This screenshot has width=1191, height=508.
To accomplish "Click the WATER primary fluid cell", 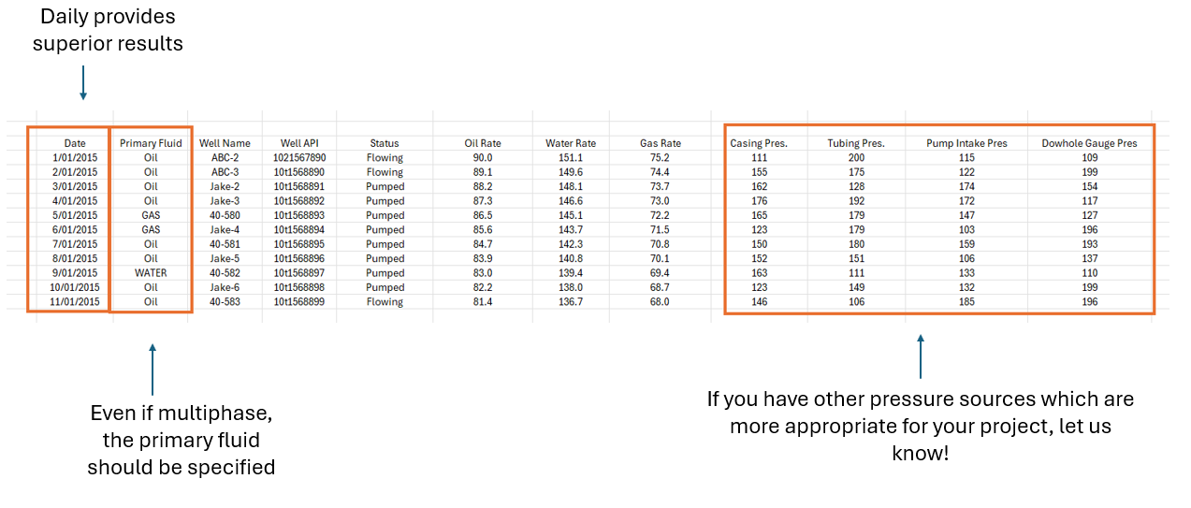I will click(151, 273).
